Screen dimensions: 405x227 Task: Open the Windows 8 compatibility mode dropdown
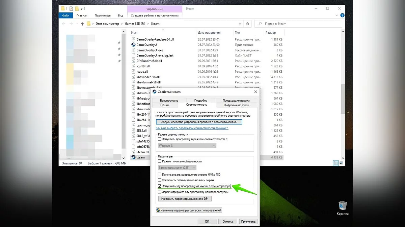click(187, 146)
